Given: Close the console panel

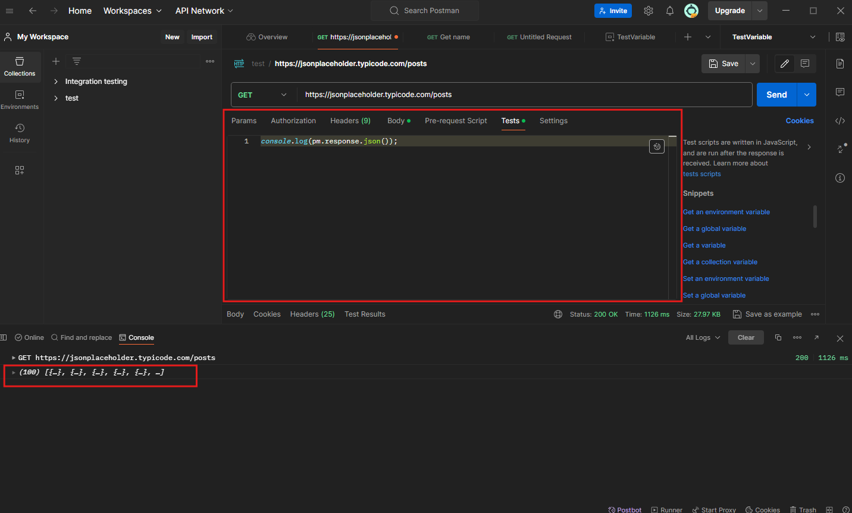Looking at the screenshot, I should (840, 338).
